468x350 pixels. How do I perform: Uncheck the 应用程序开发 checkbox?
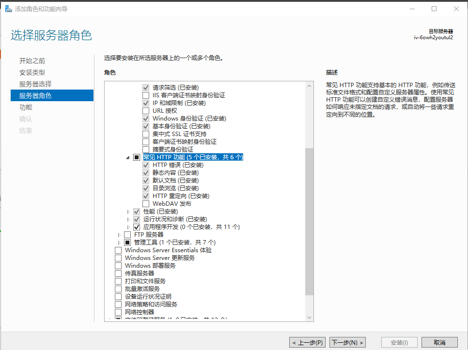point(137,227)
